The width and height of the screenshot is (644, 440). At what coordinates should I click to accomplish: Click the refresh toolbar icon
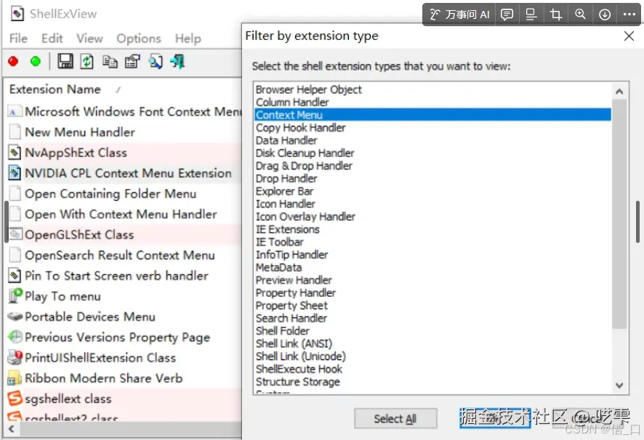(x=86, y=62)
